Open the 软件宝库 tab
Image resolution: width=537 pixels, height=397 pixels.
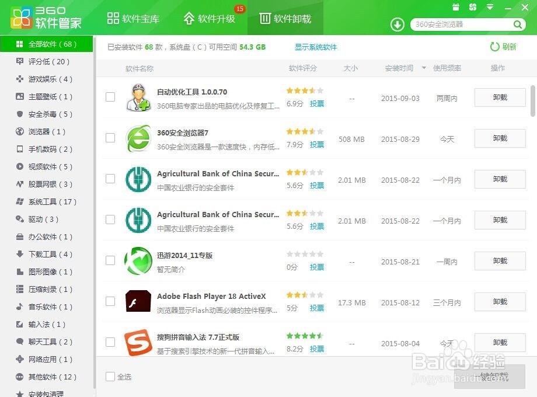point(133,18)
